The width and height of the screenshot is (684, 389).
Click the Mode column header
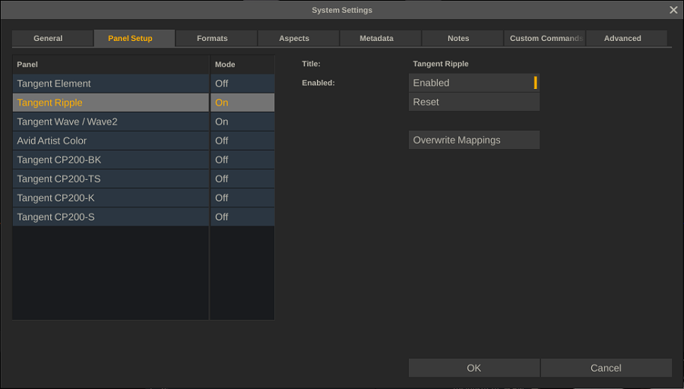pos(242,65)
